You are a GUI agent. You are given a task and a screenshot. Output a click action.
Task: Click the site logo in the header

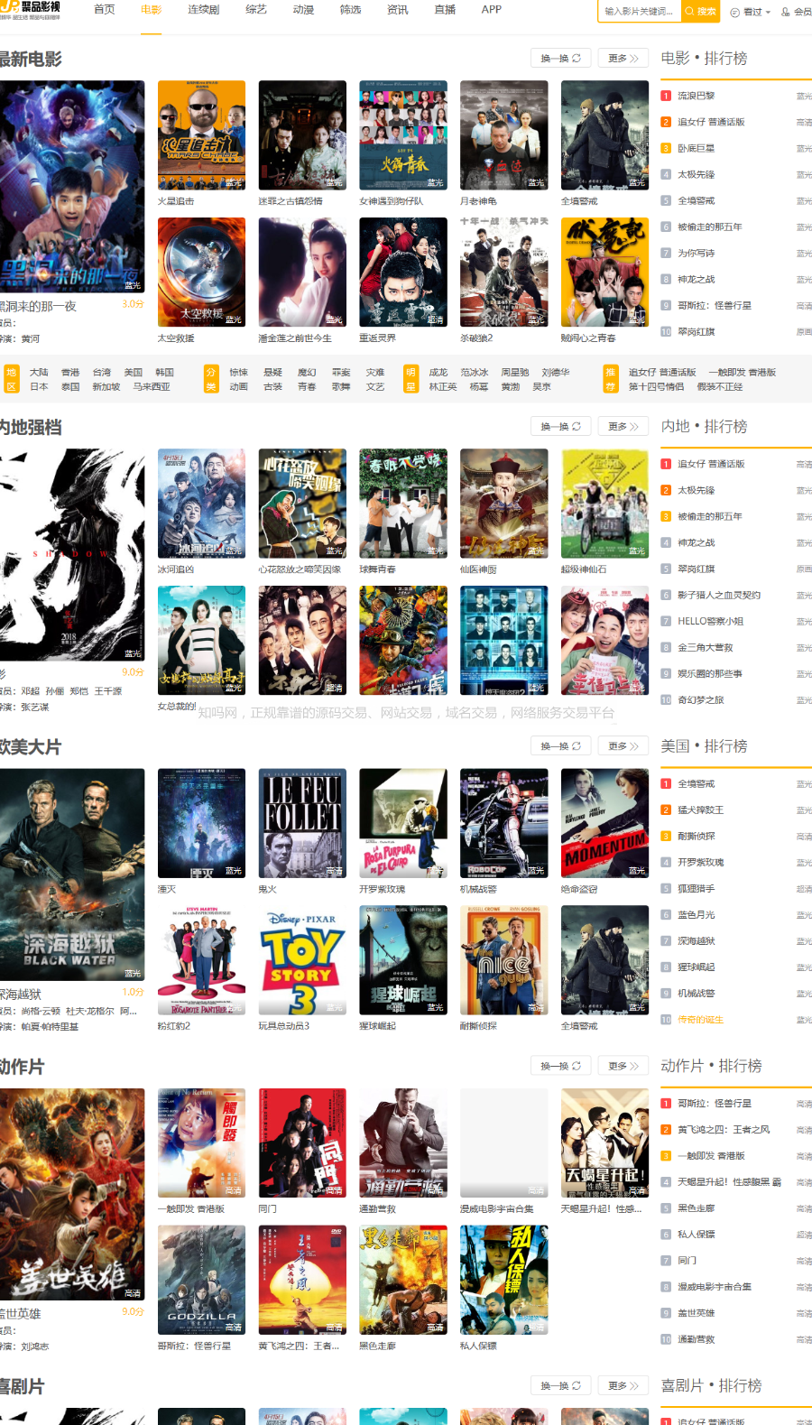point(30,10)
